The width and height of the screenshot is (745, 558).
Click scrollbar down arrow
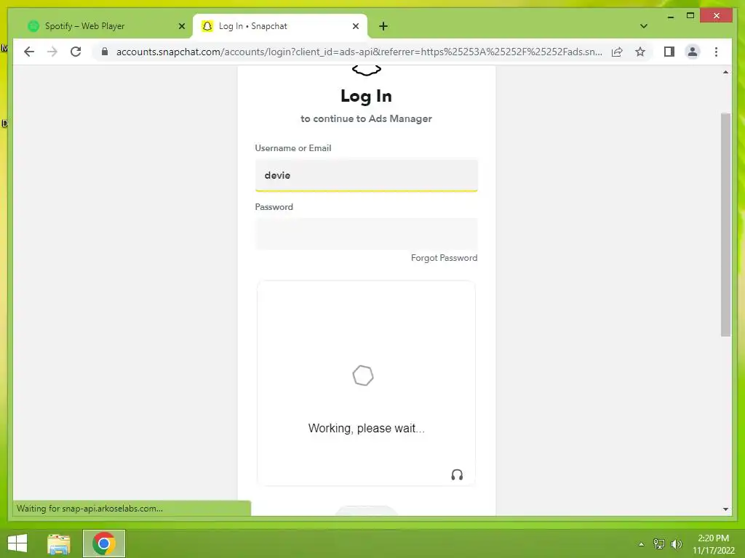725,509
